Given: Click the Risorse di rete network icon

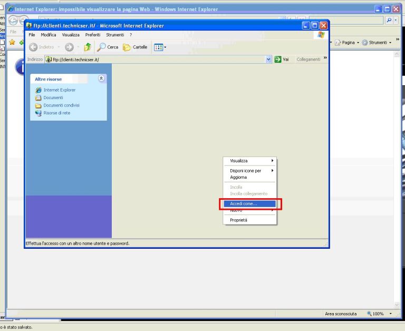Looking at the screenshot, I should click(38, 113).
